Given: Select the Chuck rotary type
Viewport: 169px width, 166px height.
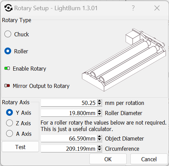Looking at the screenshot, I should 8,34.
